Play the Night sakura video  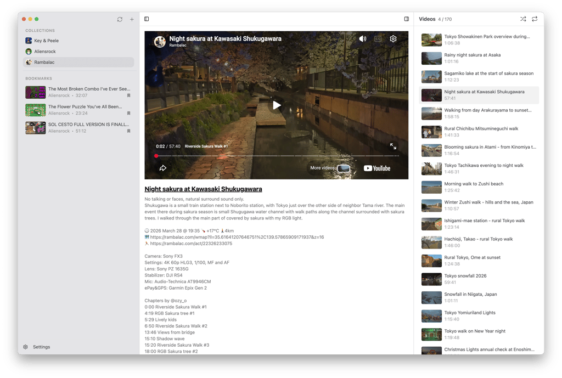tap(277, 105)
